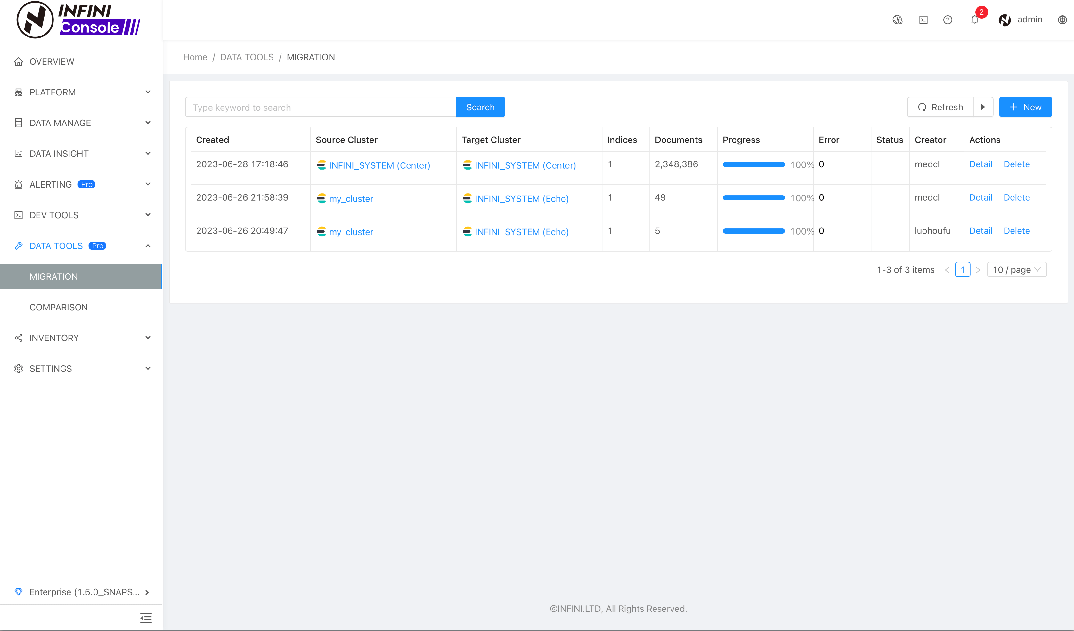Viewport: 1074px width, 631px height.
Task: Open the 10 / page size dropdown
Action: 1017,269
